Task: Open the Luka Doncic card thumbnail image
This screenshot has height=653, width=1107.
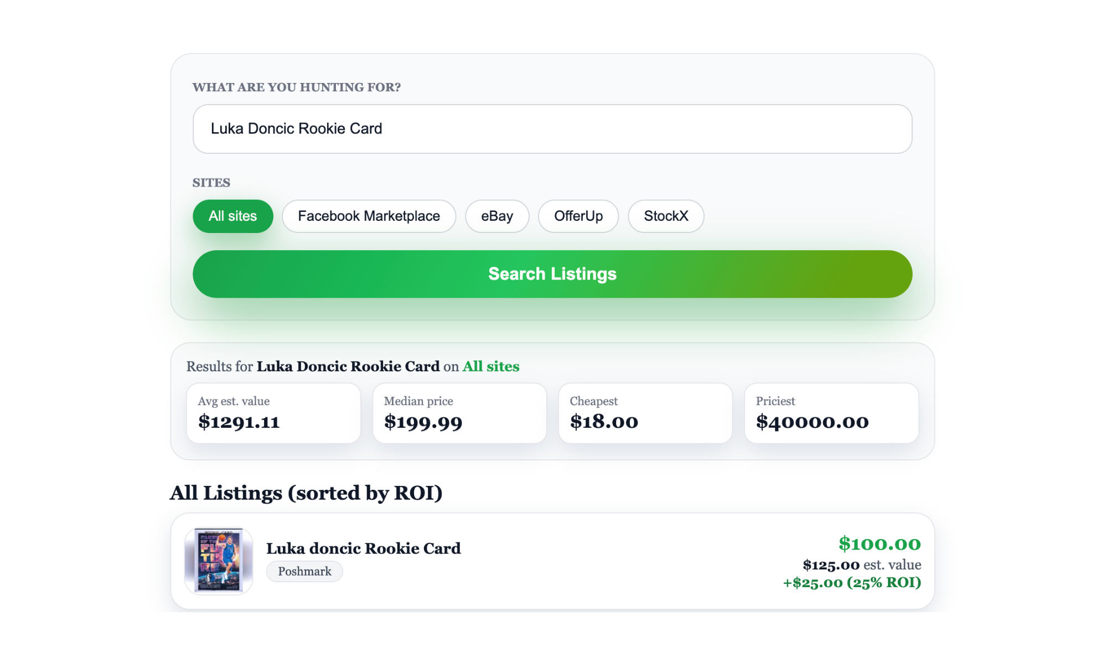Action: tap(219, 560)
